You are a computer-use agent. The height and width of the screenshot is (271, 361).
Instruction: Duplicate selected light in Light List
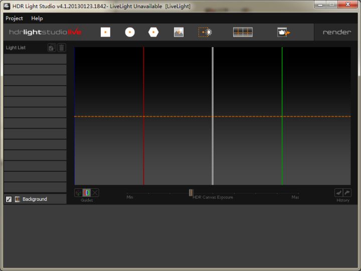[52, 48]
